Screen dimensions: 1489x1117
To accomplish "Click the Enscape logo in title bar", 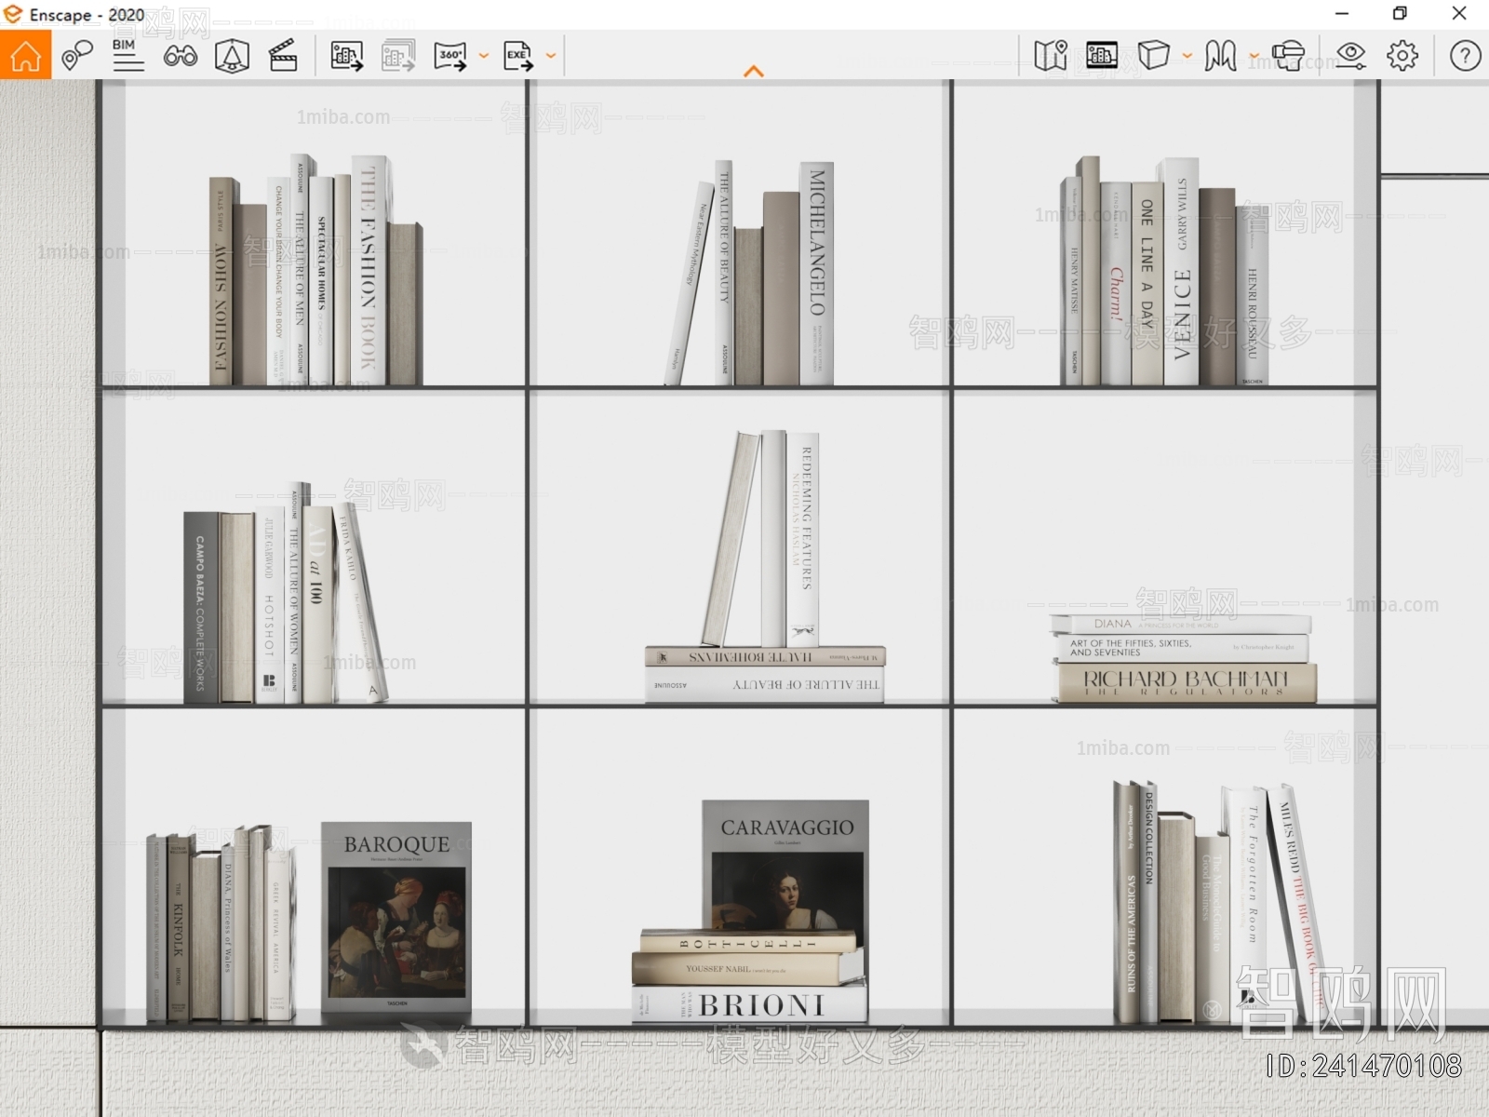I will [x=13, y=14].
